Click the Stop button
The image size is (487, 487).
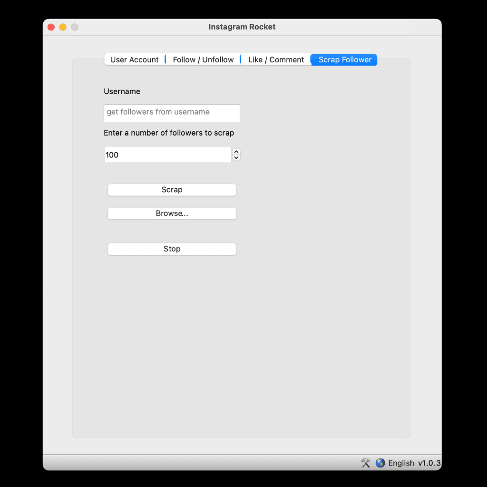tap(172, 249)
